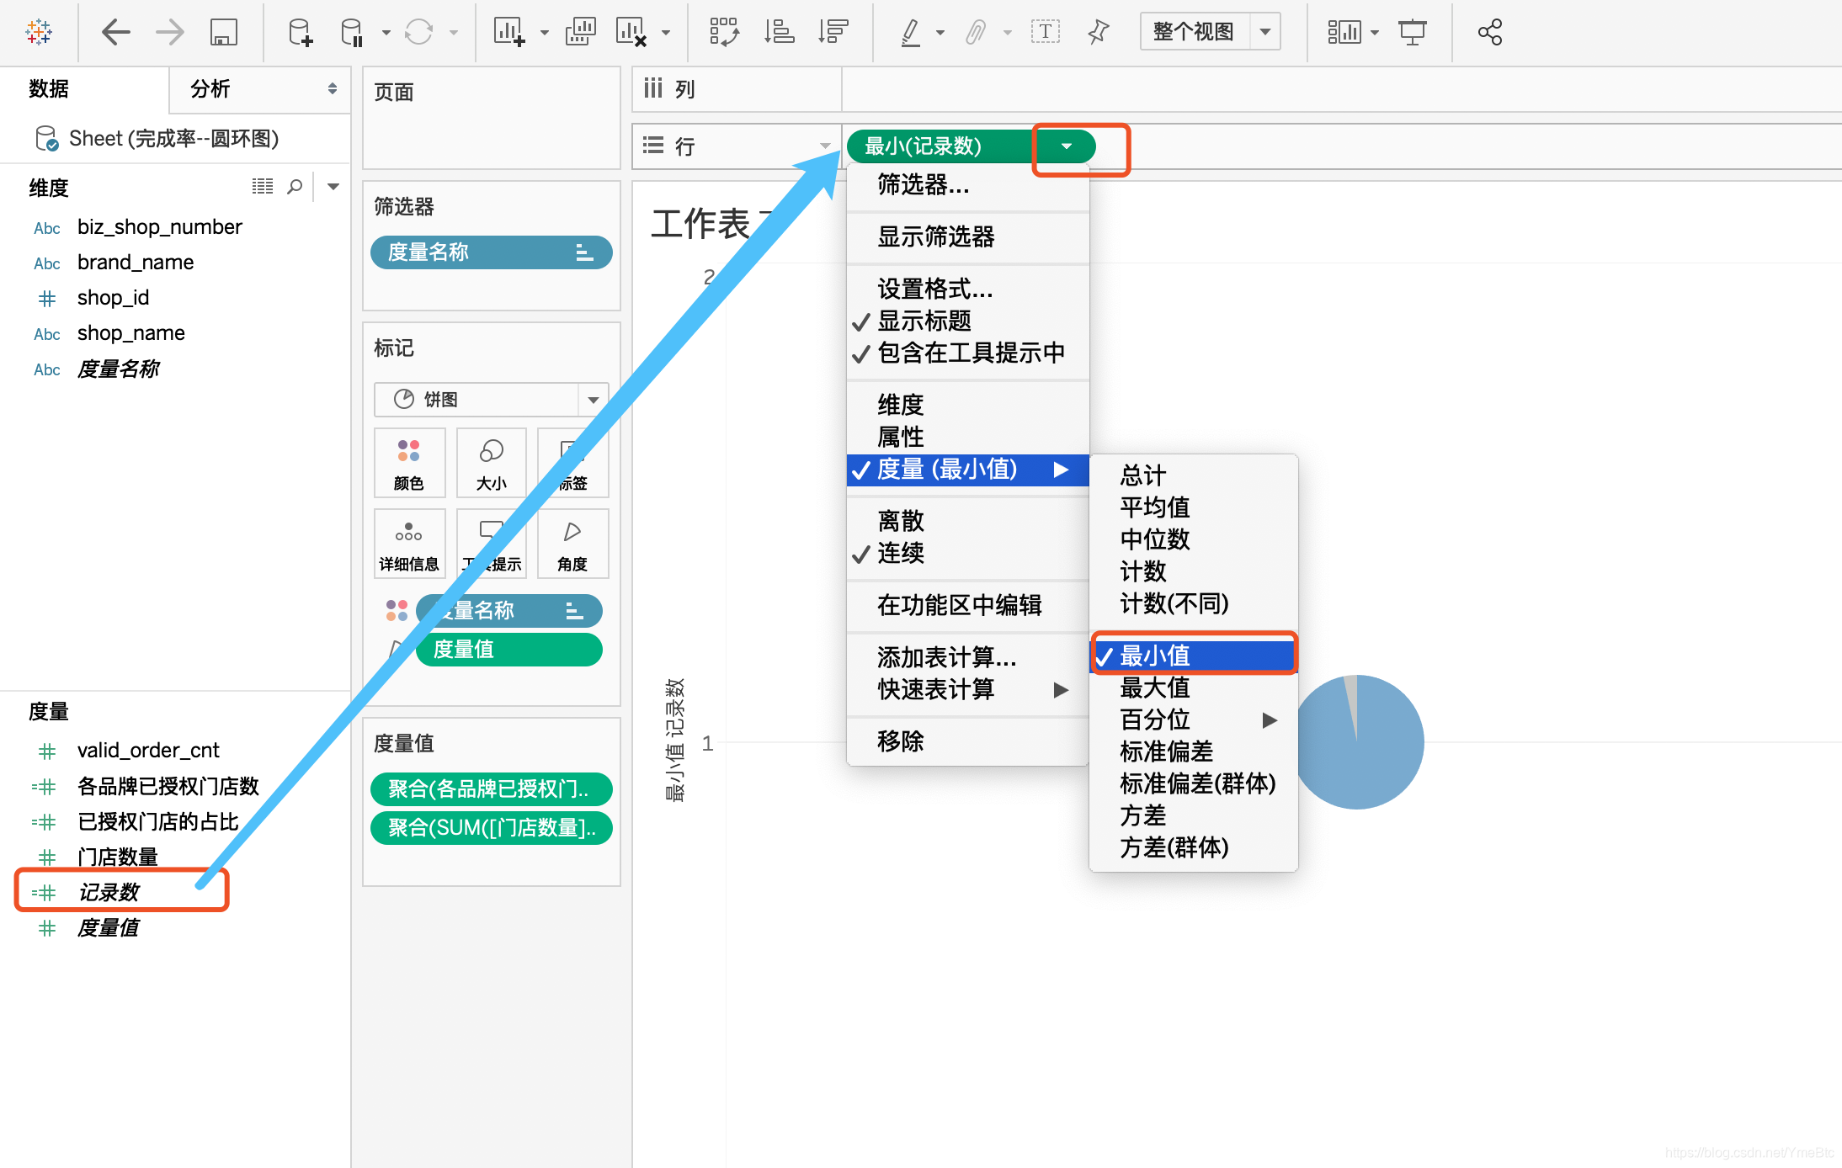Toggle 显示标题 checked menu option

[967, 321]
